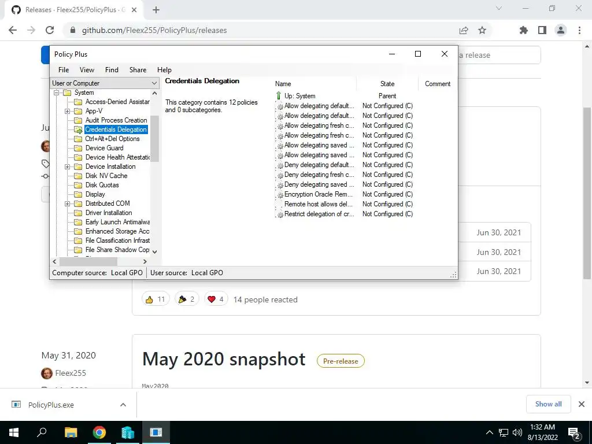The height and width of the screenshot is (444, 592).
Task: Select Driver Installation in tree
Action: pyautogui.click(x=108, y=213)
